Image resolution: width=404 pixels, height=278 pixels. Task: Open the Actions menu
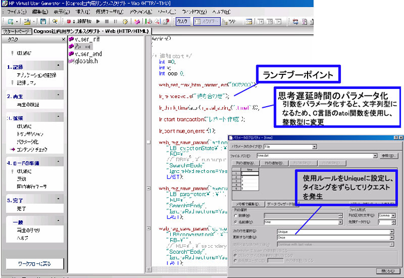click(x=141, y=12)
